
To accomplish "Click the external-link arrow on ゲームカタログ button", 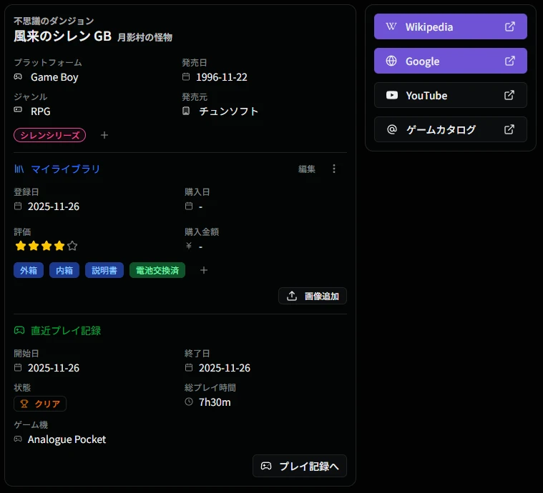I will 509,129.
